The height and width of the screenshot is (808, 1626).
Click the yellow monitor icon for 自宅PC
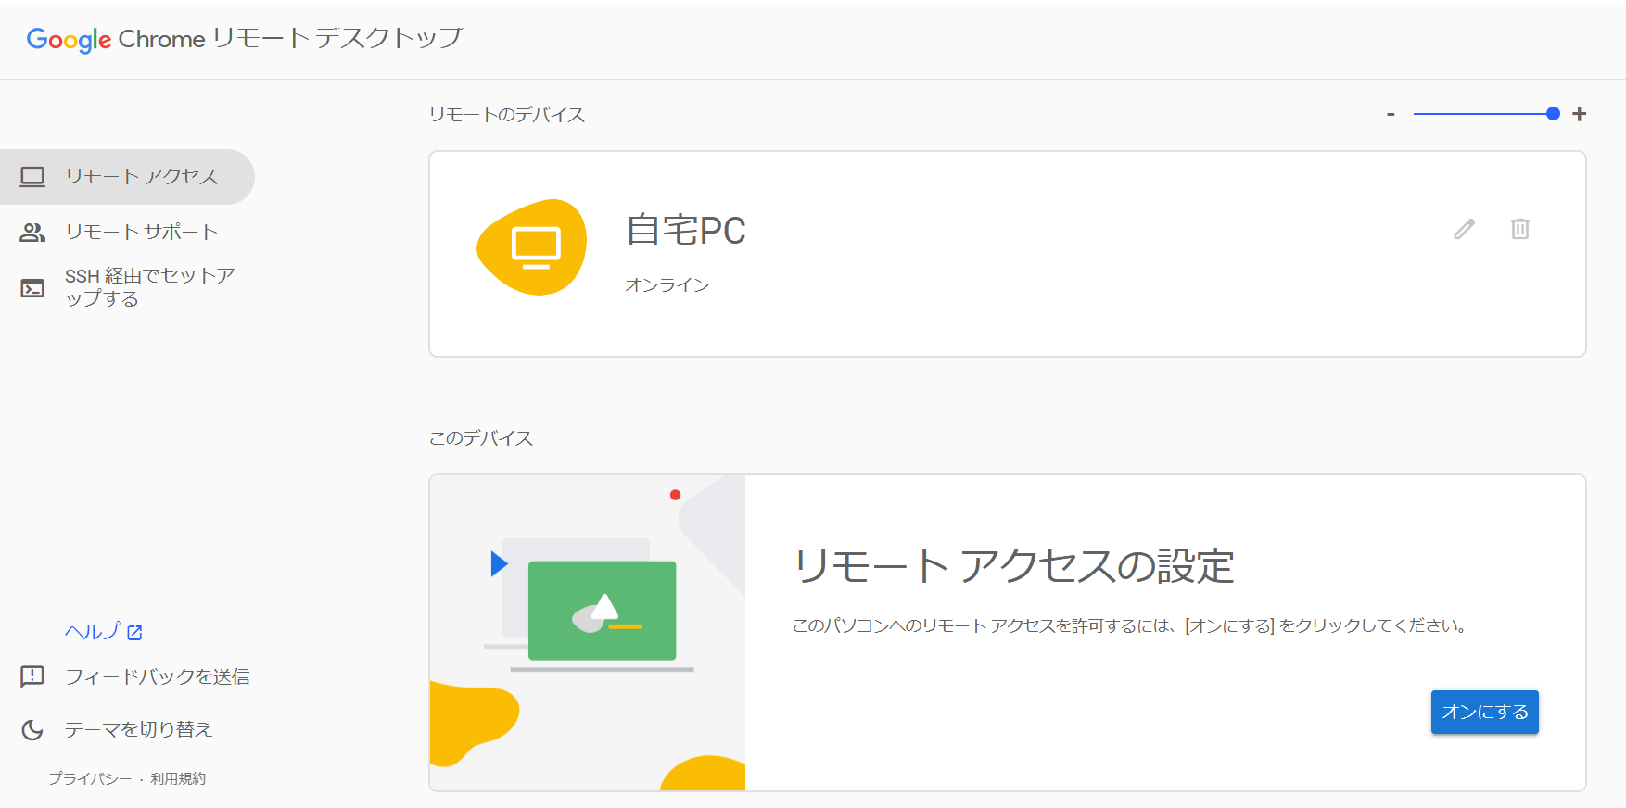[x=532, y=247]
